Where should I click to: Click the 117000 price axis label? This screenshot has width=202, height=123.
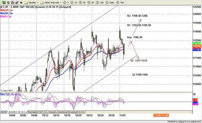point(197,67)
